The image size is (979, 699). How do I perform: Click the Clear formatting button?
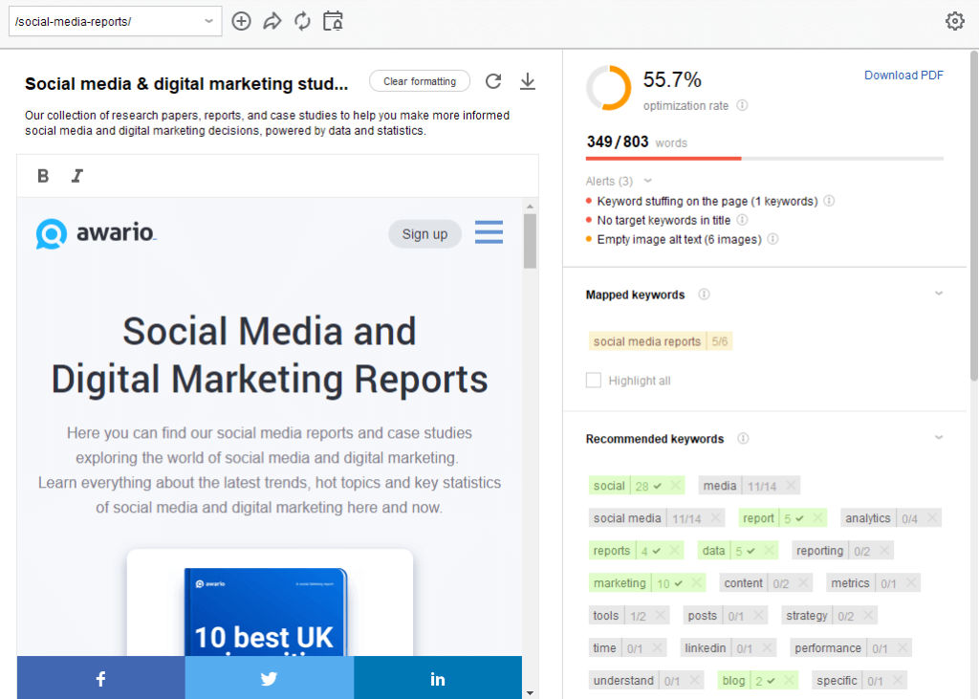(x=420, y=81)
